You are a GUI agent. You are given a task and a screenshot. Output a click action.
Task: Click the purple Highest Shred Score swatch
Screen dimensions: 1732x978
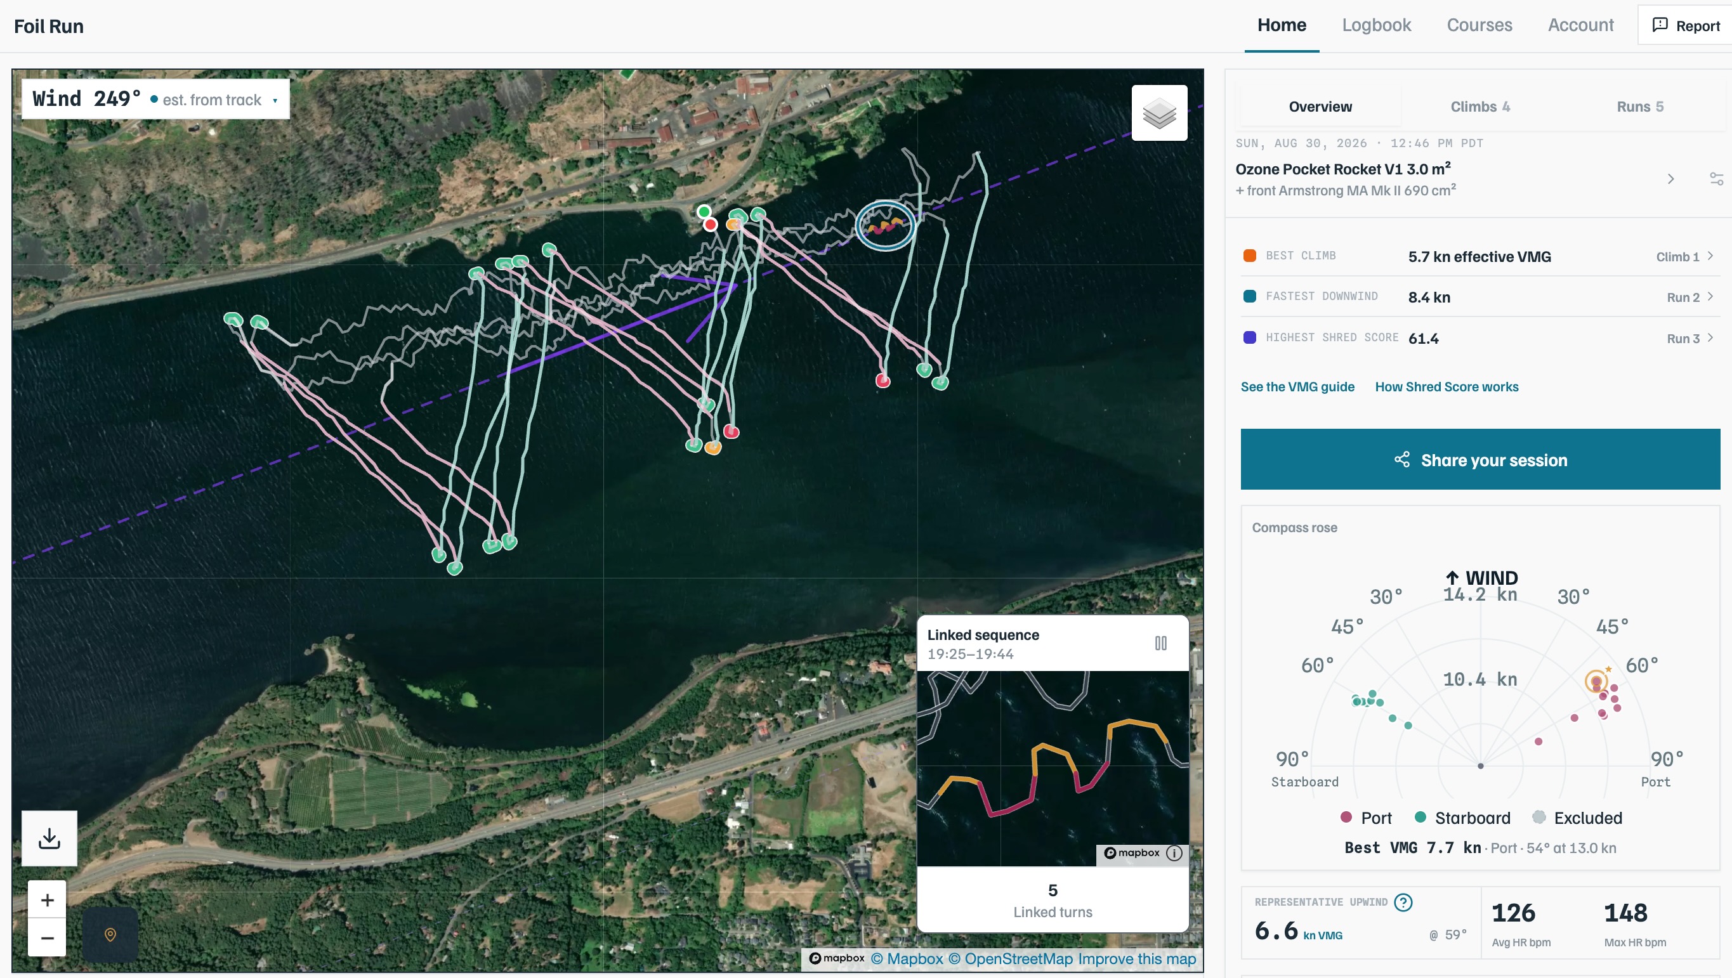pos(1249,337)
